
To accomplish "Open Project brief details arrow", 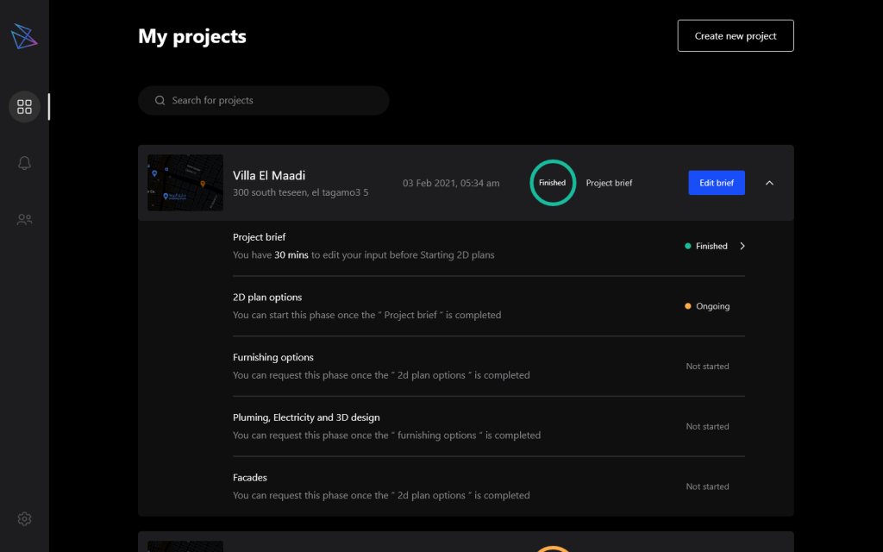I will tap(742, 247).
